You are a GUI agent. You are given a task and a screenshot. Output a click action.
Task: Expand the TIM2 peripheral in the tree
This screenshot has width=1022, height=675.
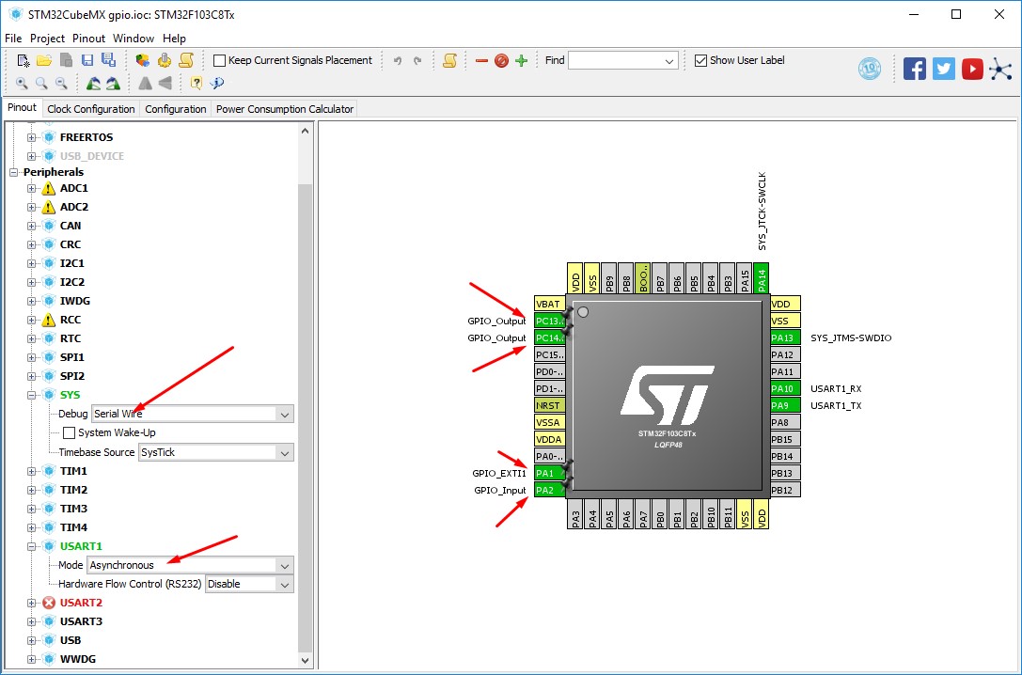(x=31, y=490)
